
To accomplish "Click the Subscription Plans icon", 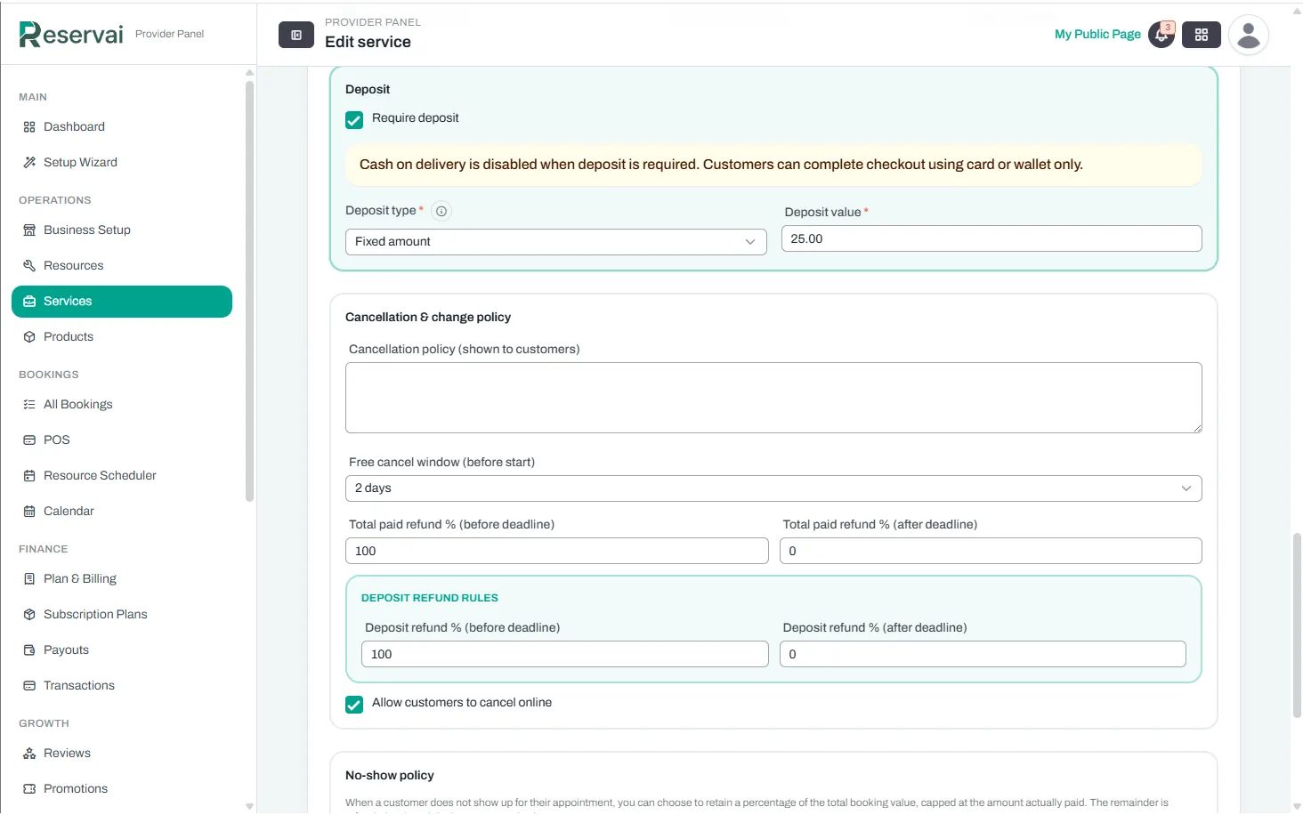I will tap(29, 615).
